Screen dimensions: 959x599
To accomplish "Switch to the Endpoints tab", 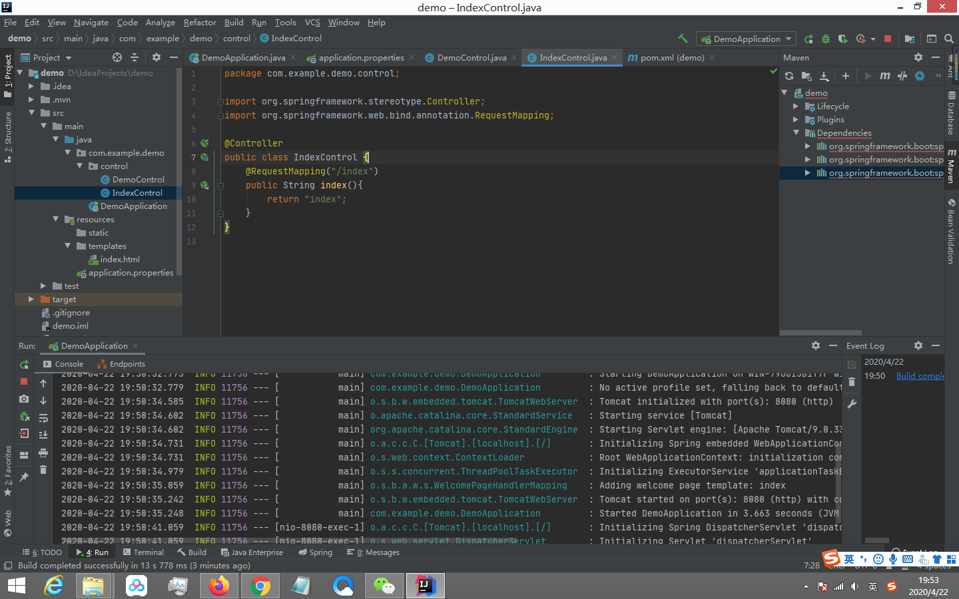I will pos(121,364).
